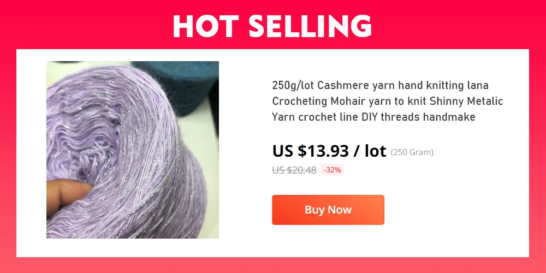Open the purple yarn product photo
Image resolution: width=546 pixels, height=273 pixels.
point(133,150)
